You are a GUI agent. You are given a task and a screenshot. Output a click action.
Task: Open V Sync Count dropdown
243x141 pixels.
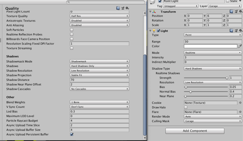[x=100, y=107]
